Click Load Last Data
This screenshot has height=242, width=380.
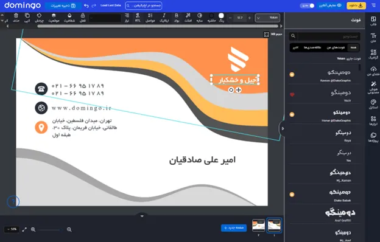pyautogui.click(x=110, y=5)
